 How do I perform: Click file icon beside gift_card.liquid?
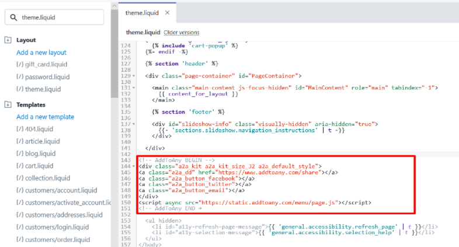[x=20, y=64]
